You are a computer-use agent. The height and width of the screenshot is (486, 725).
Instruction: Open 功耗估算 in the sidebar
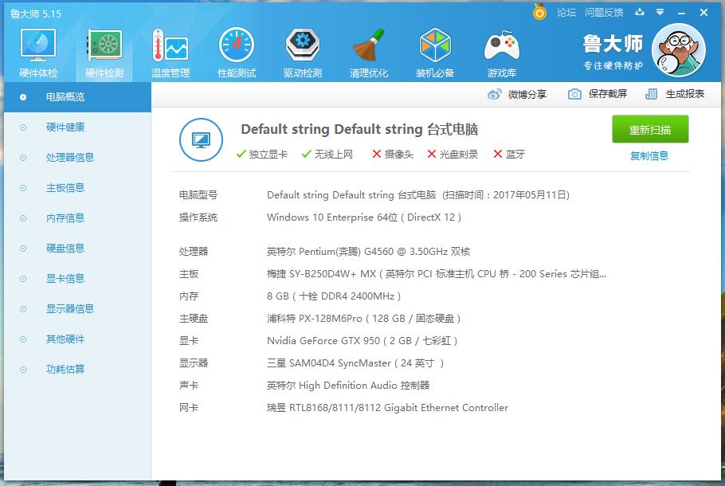point(65,370)
